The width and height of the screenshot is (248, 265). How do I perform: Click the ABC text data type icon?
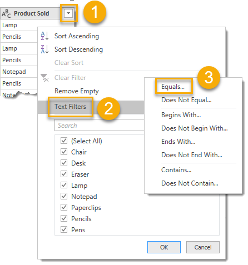click(x=6, y=13)
